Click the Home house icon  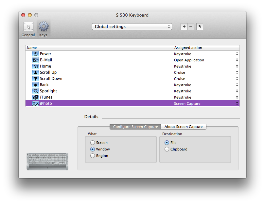coord(35,66)
